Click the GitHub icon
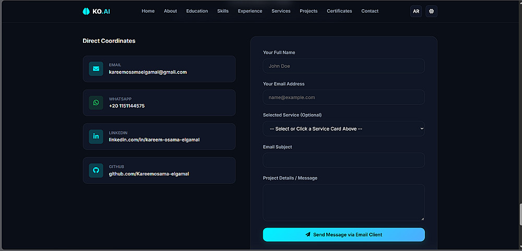Viewport: 522px width, 251px height. pos(96,170)
